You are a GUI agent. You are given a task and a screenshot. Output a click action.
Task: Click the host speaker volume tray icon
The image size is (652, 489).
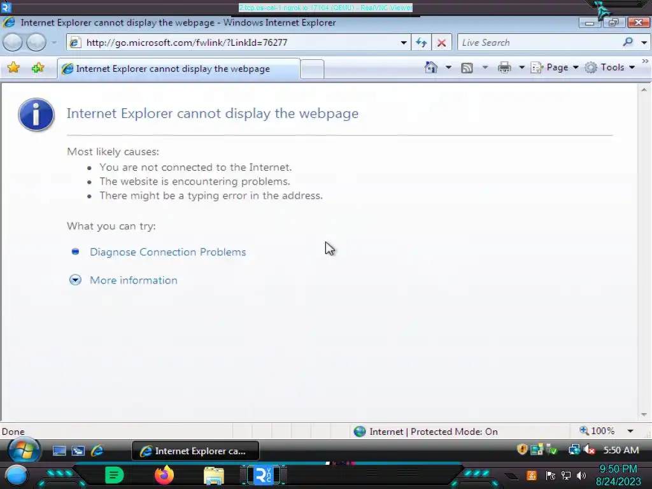click(x=581, y=475)
